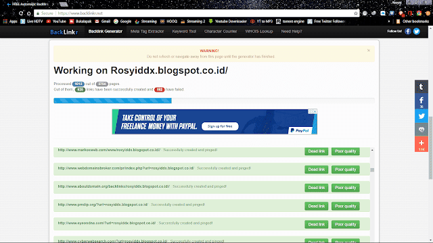Flag aboutdomain.org link as Poor quality
433x243 pixels.
click(346, 188)
